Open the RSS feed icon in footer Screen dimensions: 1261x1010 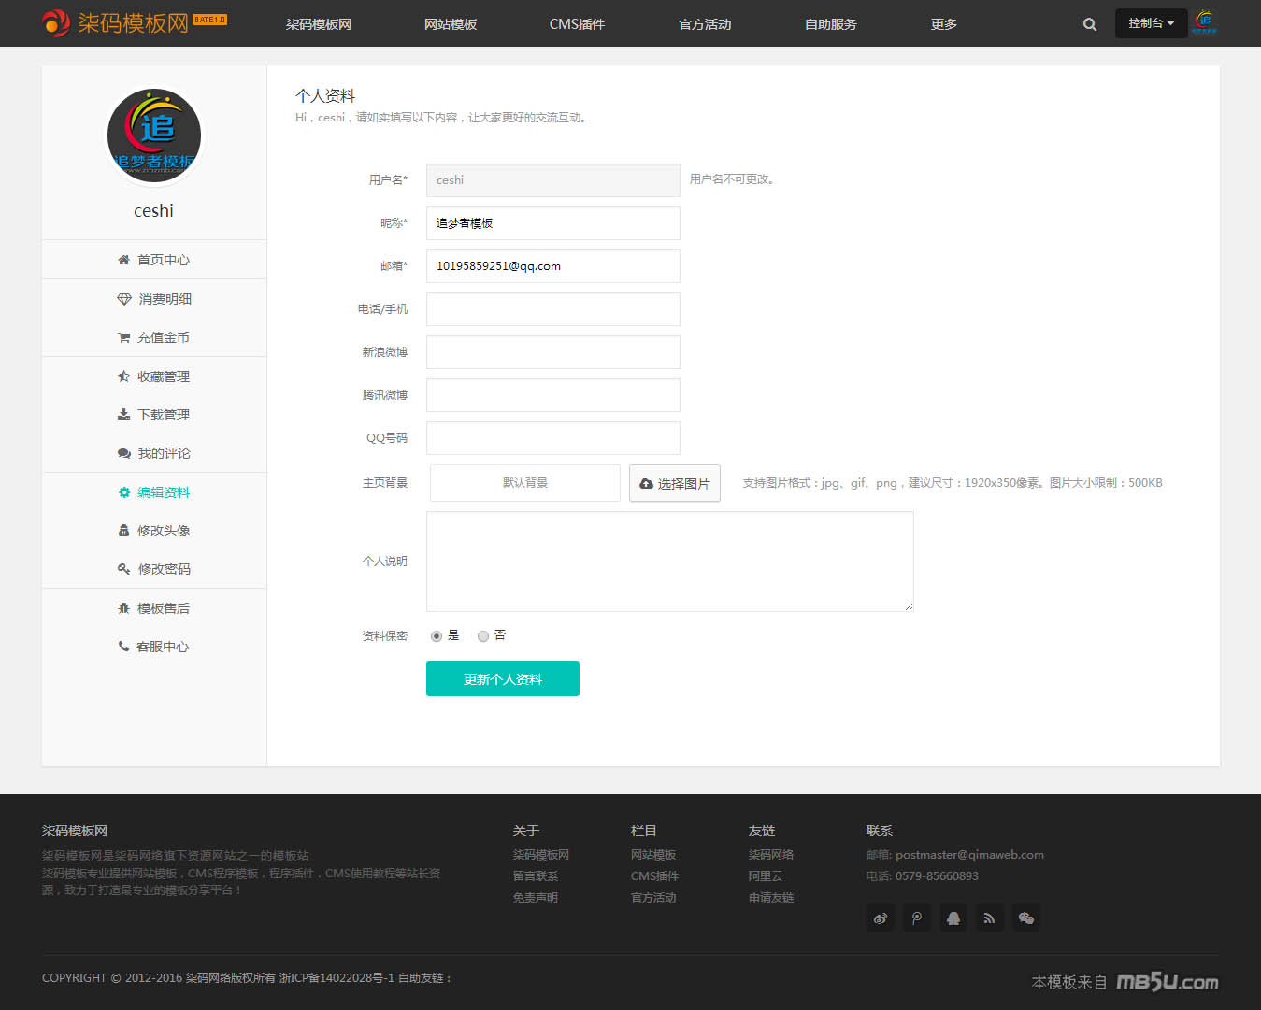[x=989, y=918]
